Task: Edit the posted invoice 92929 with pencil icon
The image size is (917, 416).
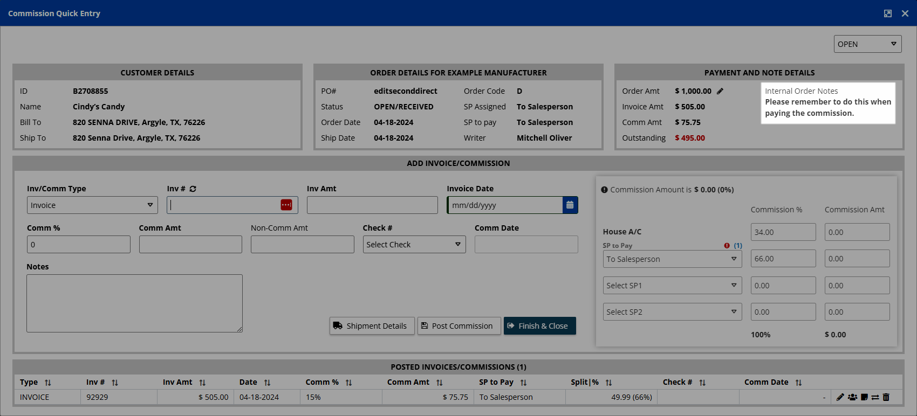Action: pyautogui.click(x=840, y=397)
